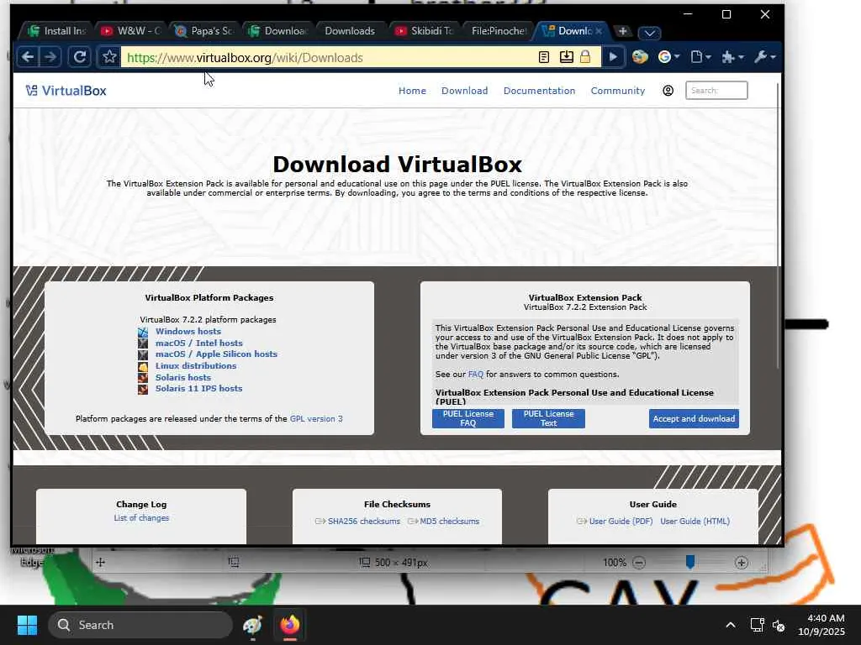Click the Firefox taskbar icon

(x=290, y=625)
